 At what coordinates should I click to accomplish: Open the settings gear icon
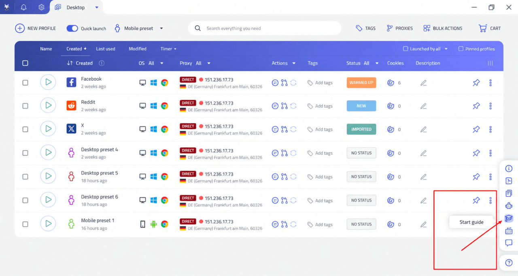(x=41, y=7)
